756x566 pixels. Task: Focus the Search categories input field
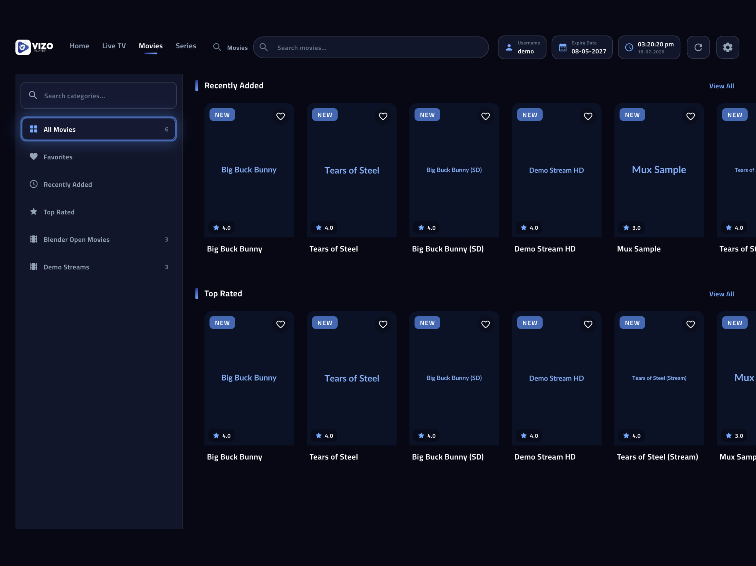[x=99, y=95]
